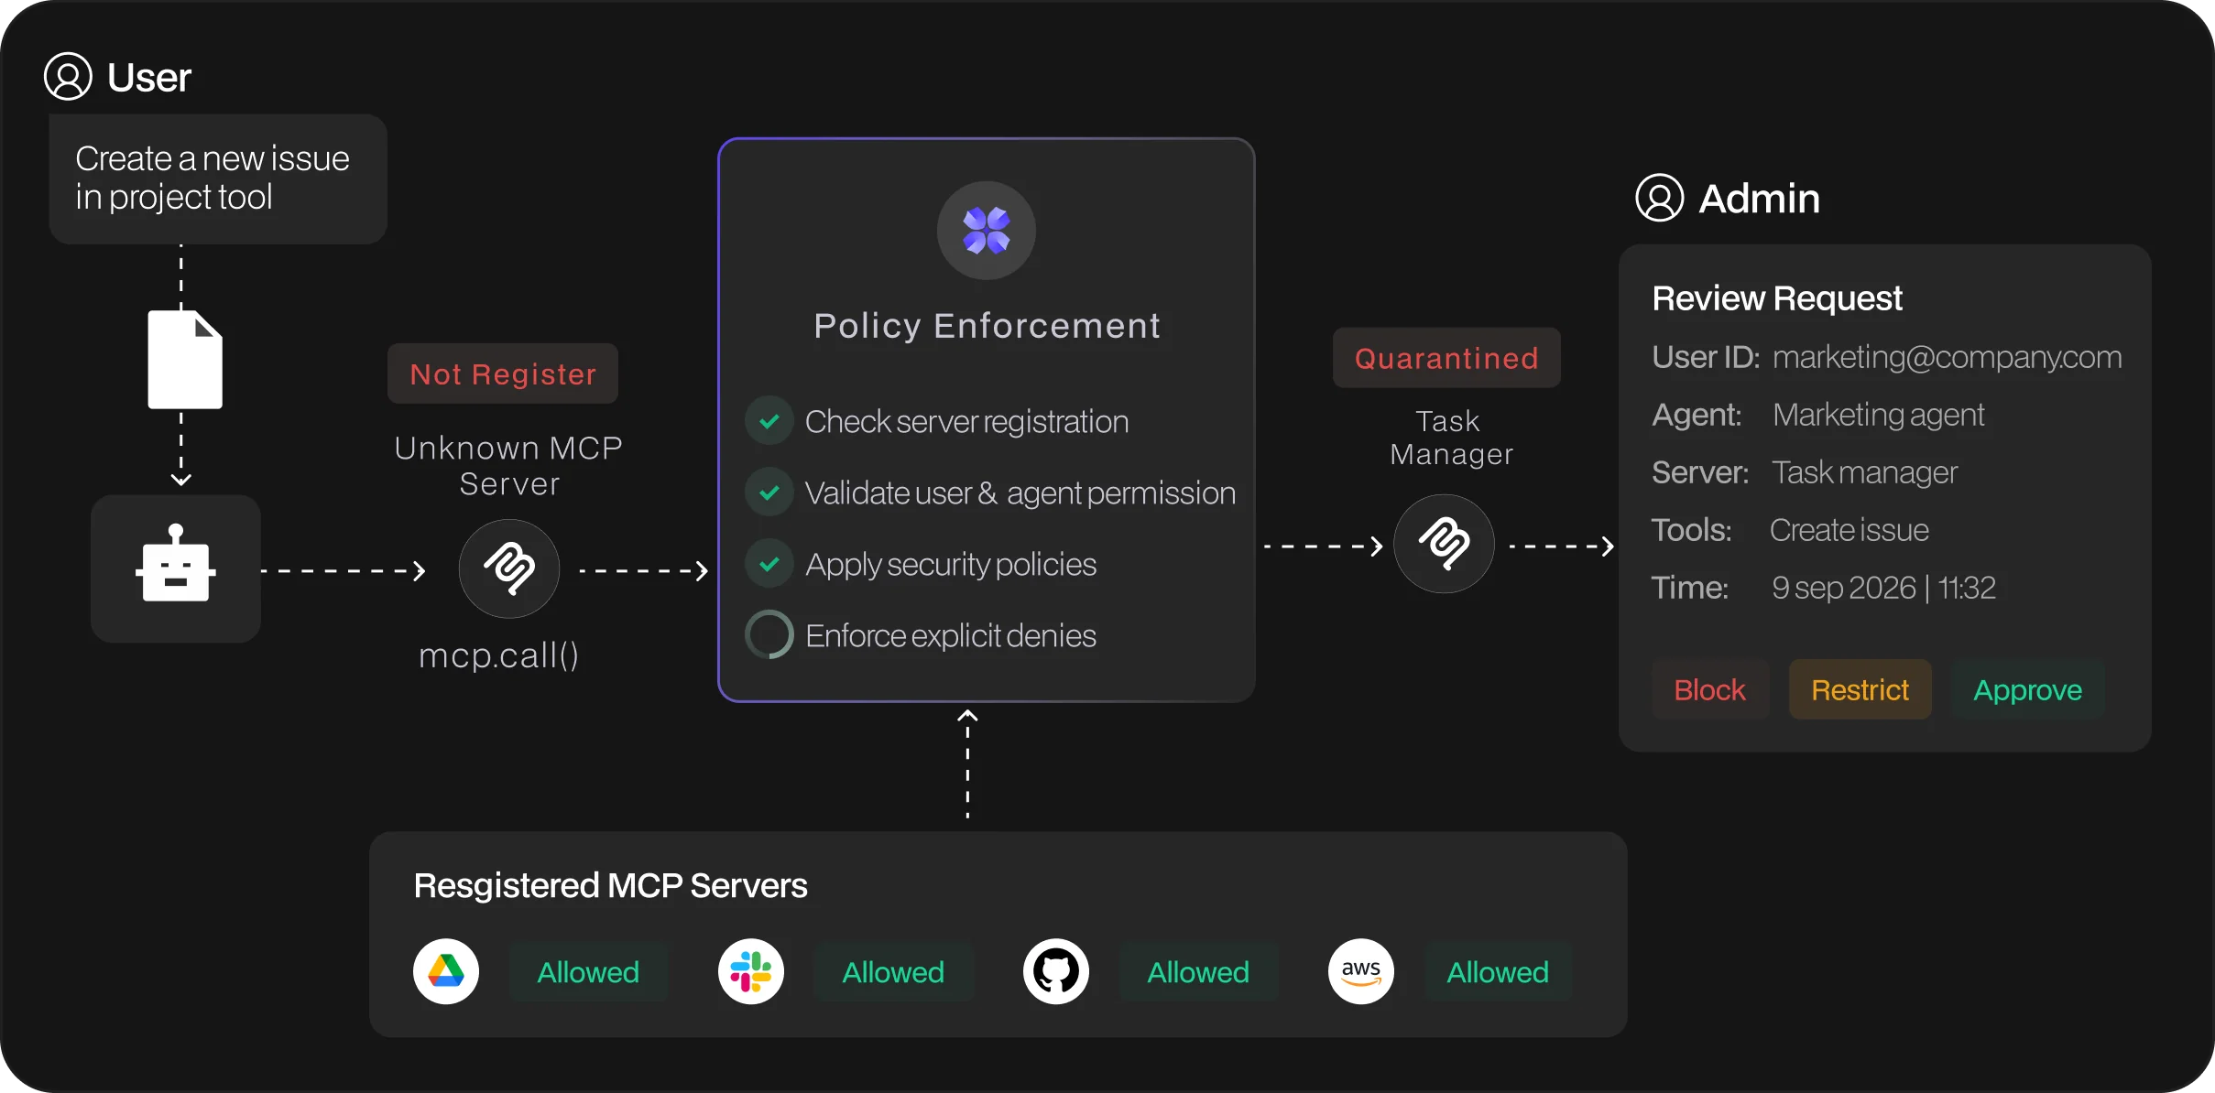Image resolution: width=2215 pixels, height=1093 pixels.
Task: Select the GitHub server icon
Action: pyautogui.click(x=1056, y=971)
